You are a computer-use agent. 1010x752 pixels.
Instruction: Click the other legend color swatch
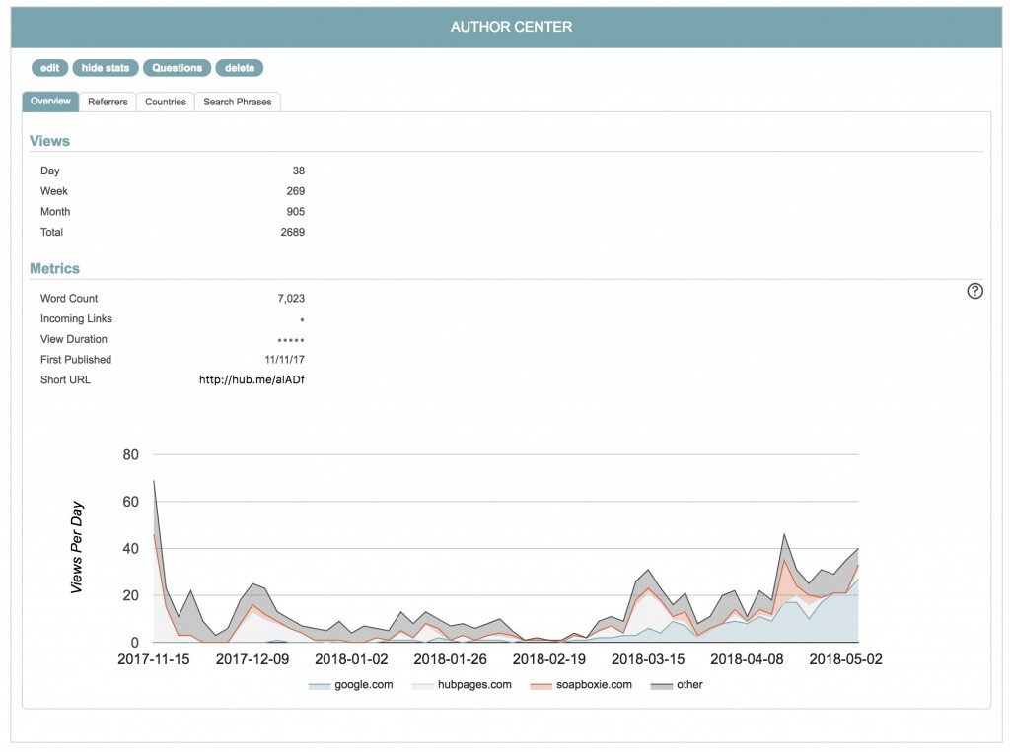click(x=662, y=686)
